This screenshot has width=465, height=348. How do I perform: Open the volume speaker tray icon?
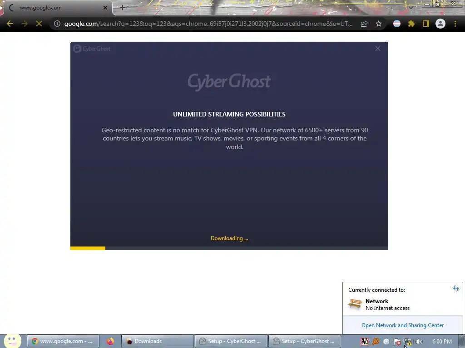click(x=419, y=342)
